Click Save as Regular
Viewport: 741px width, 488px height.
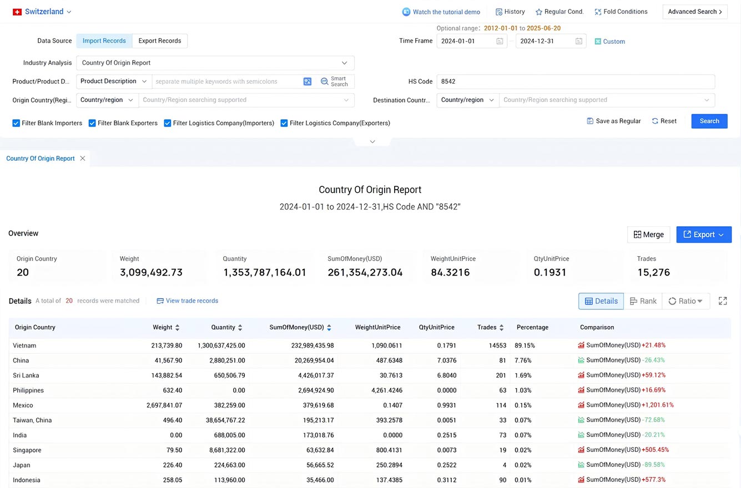(614, 121)
